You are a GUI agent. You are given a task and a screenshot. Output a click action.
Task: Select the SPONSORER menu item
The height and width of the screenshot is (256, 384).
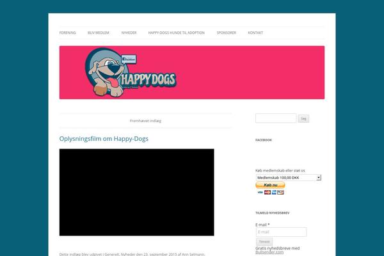click(227, 33)
